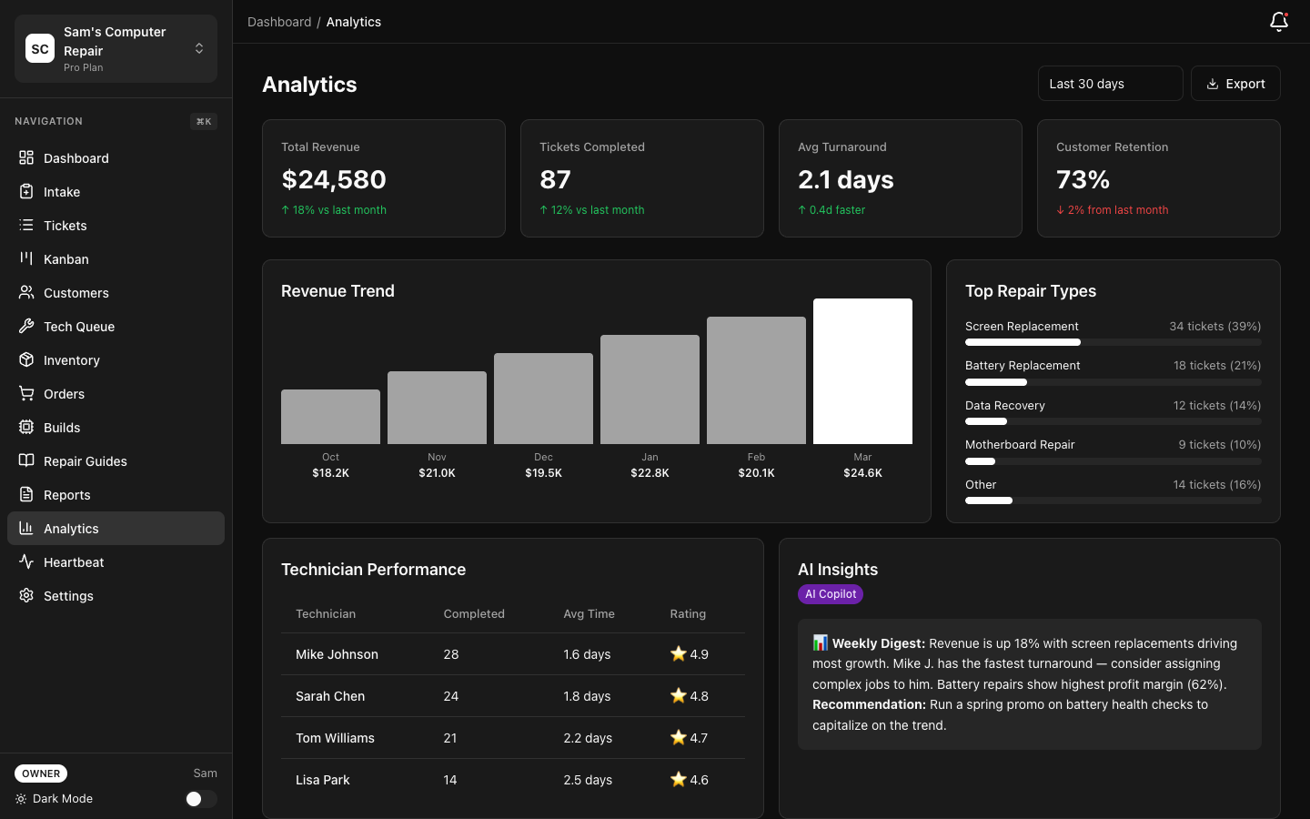
Task: Click the Inventory box icon
Action: [x=28, y=359]
